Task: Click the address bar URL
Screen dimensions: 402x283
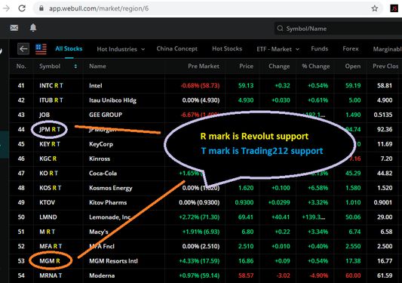Action: pyautogui.click(x=99, y=8)
